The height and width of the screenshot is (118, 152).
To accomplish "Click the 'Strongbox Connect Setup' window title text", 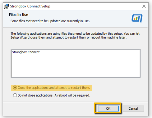I will pyautogui.click(x=30, y=6).
